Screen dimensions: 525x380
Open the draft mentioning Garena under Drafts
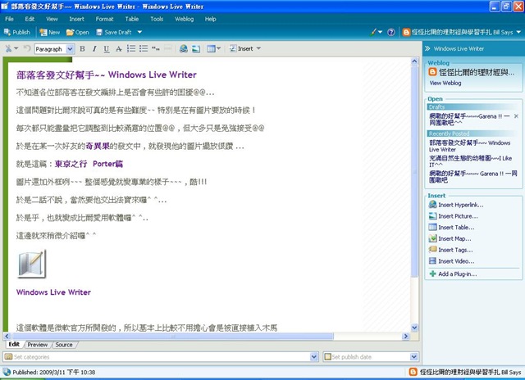point(470,120)
